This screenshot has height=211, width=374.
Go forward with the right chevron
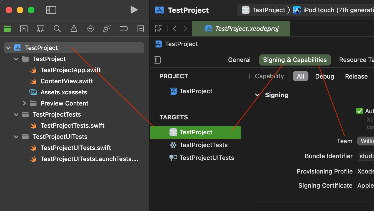(185, 29)
